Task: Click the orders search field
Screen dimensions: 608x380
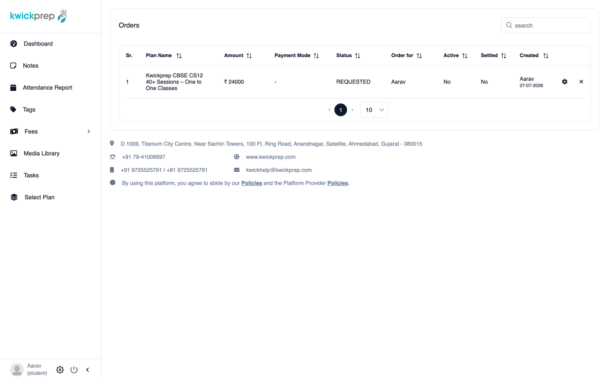Action: (x=546, y=25)
